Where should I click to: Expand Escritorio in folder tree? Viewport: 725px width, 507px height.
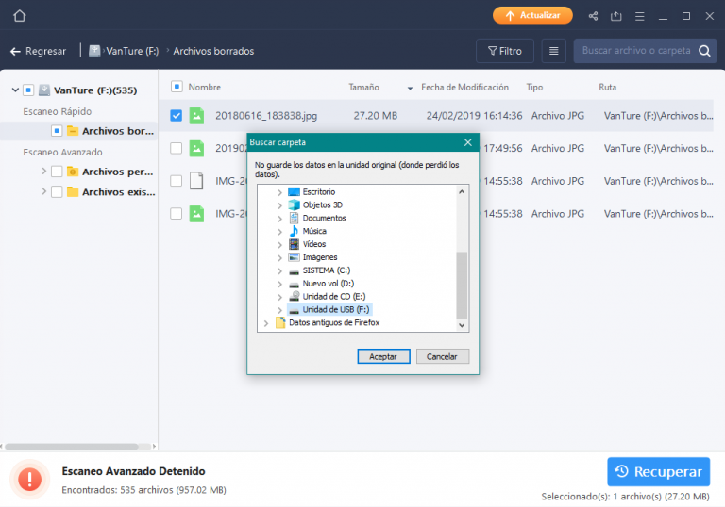tap(279, 192)
